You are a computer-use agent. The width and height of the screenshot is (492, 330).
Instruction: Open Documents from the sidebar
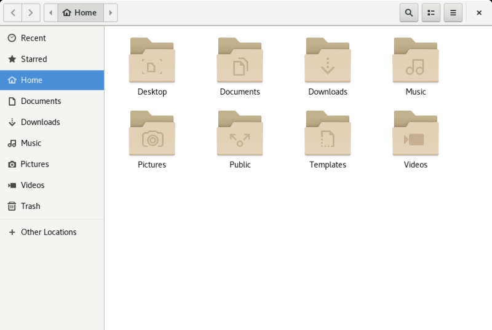[x=41, y=101]
